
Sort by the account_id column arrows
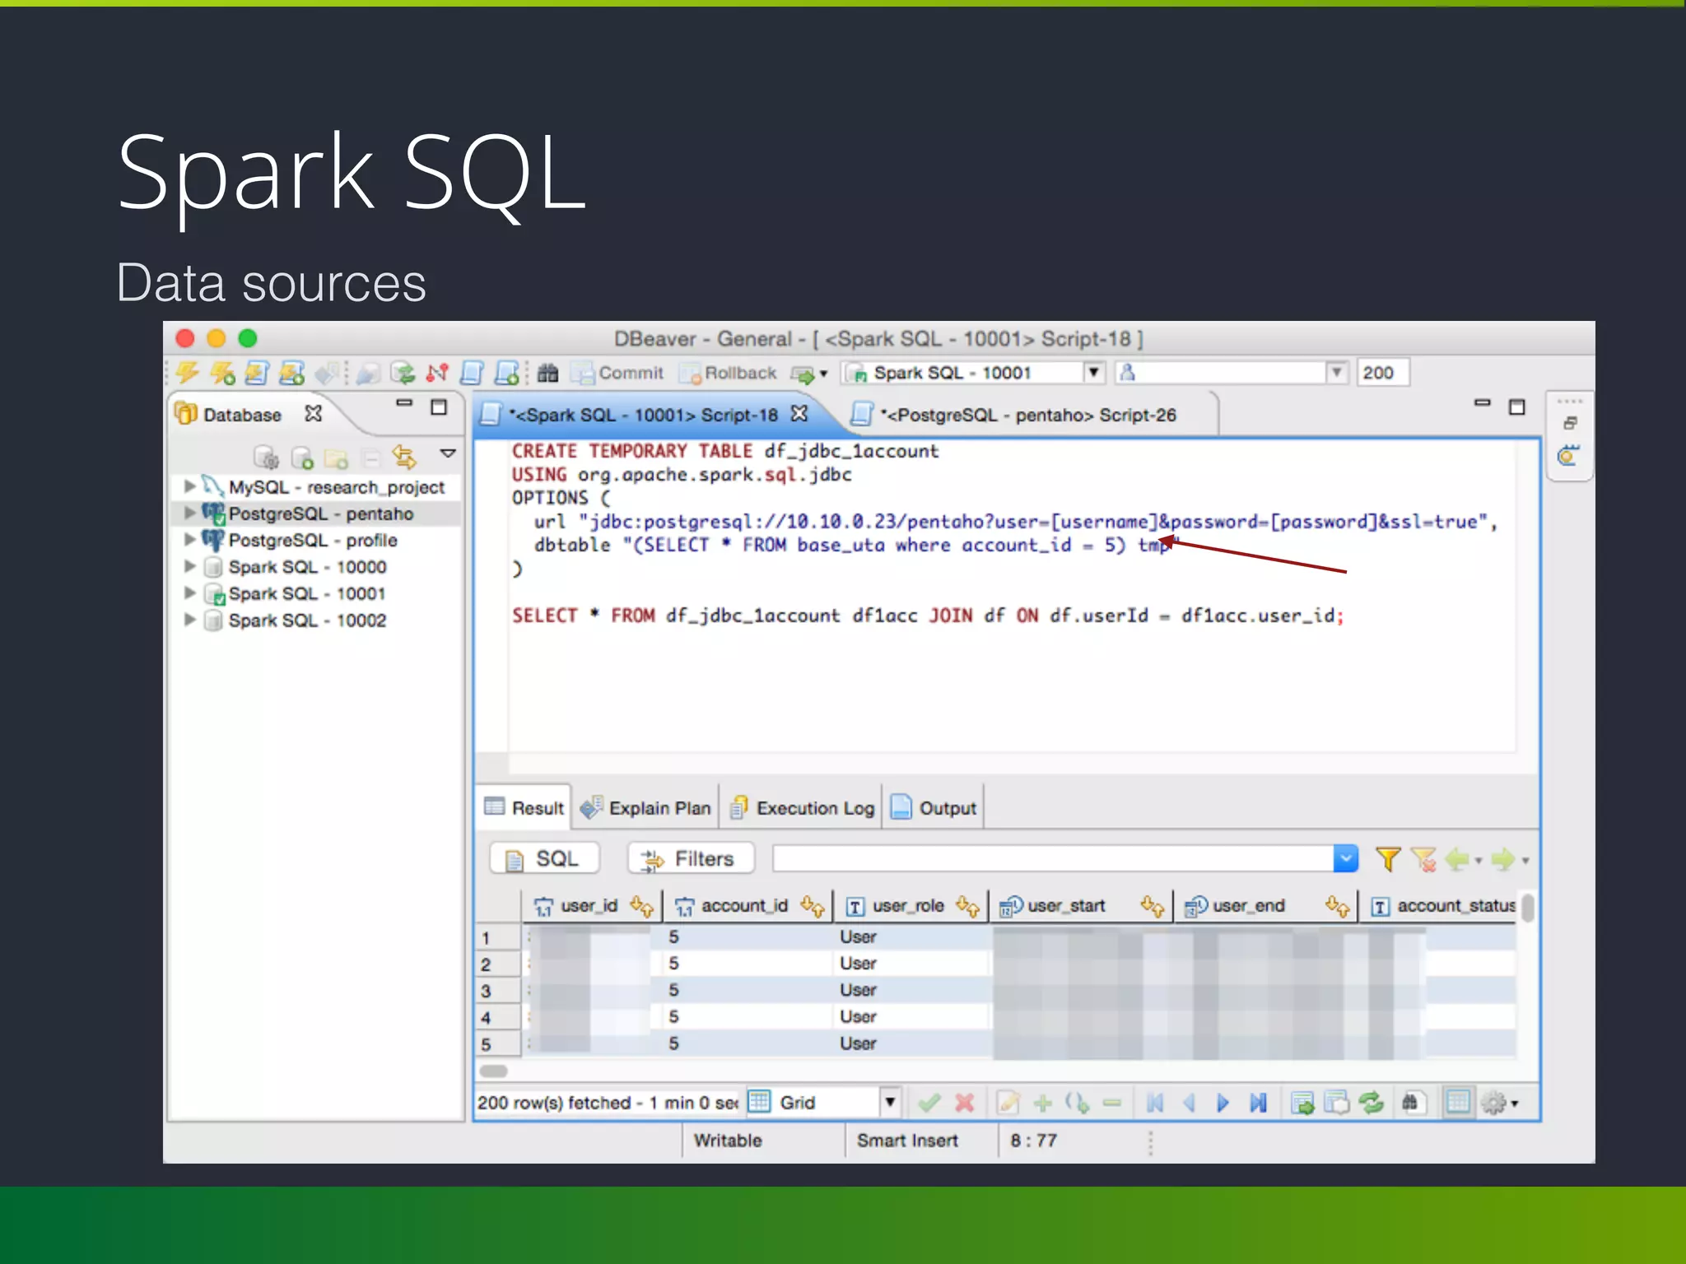[x=813, y=906]
